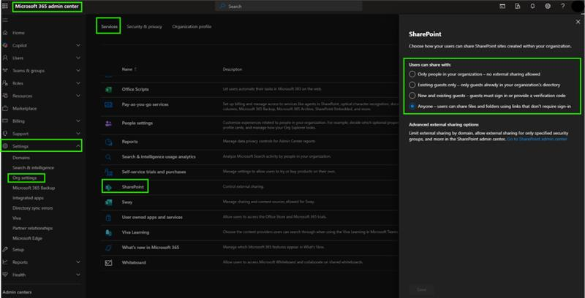This screenshot has height=298, width=585.
Task: Open Partner relationships in sidebar
Action: pyautogui.click(x=32, y=229)
